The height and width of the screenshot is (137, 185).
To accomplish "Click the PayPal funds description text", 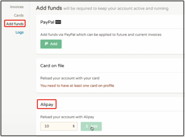I will pyautogui.click(x=101, y=35).
